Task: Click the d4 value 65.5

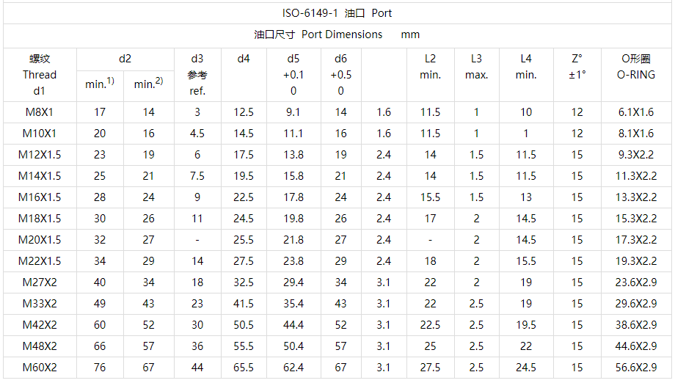Action: point(244,368)
